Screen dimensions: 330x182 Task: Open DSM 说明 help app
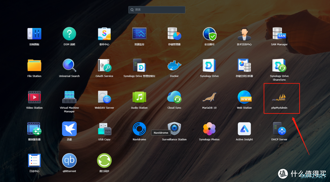click(x=69, y=34)
